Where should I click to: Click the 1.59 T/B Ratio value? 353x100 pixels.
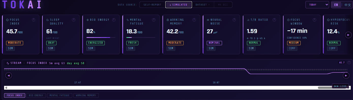tap(252, 31)
